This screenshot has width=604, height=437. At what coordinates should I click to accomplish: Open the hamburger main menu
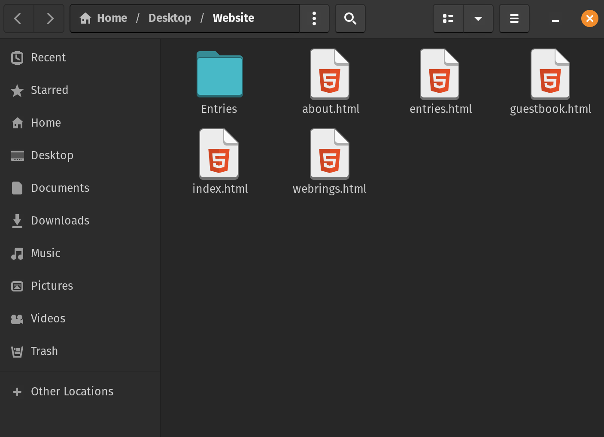click(514, 18)
